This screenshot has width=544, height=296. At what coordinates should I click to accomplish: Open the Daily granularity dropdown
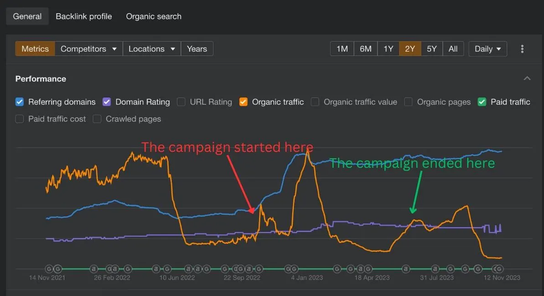487,49
